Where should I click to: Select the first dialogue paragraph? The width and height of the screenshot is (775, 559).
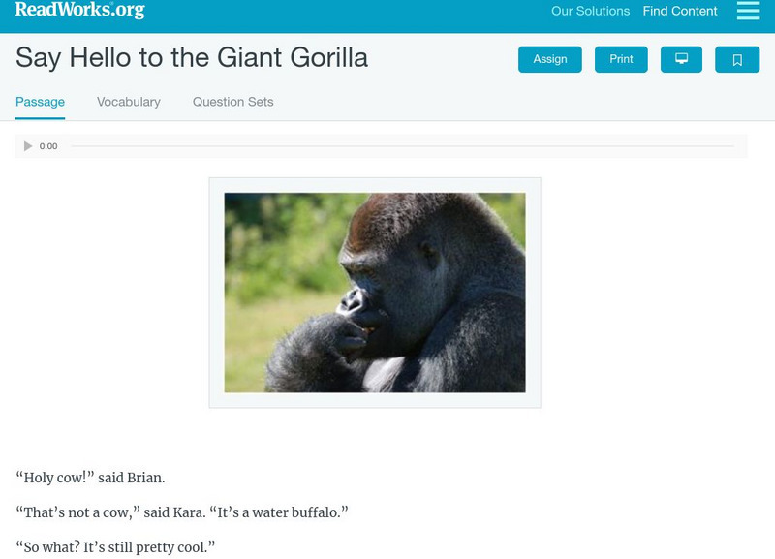click(x=90, y=478)
